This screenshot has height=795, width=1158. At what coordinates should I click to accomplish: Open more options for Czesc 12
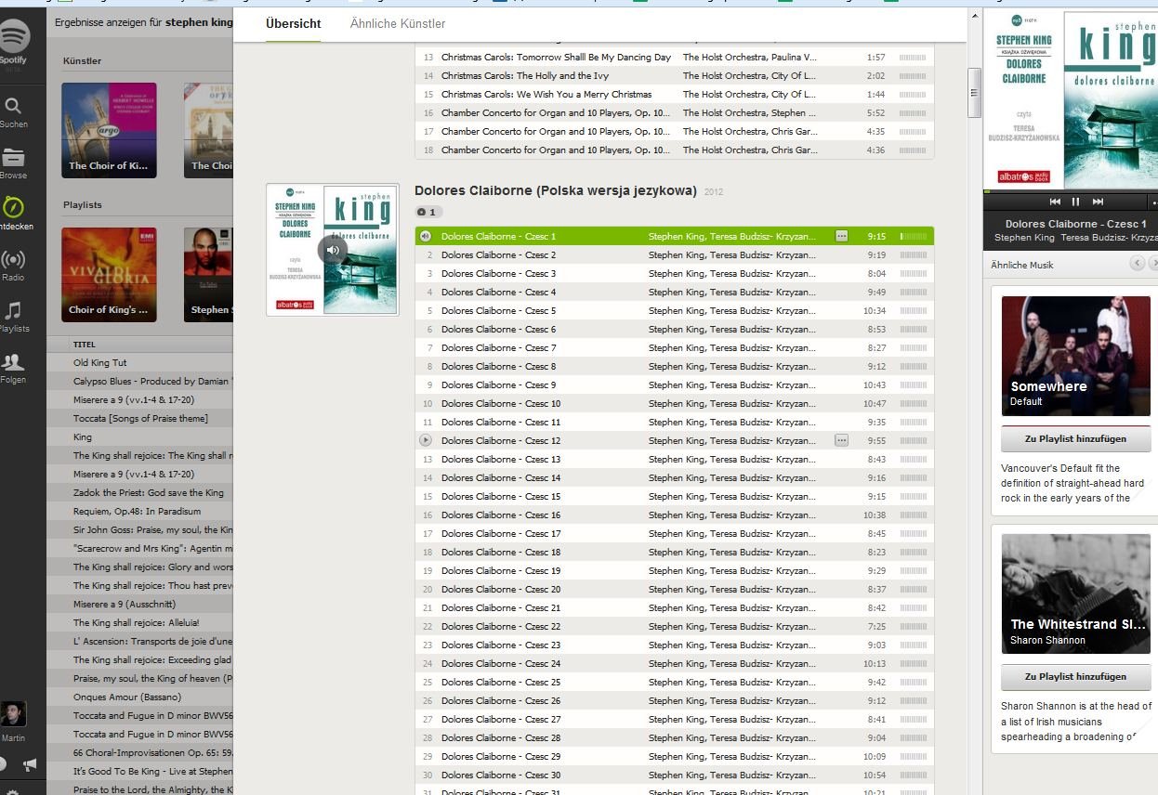tap(841, 441)
